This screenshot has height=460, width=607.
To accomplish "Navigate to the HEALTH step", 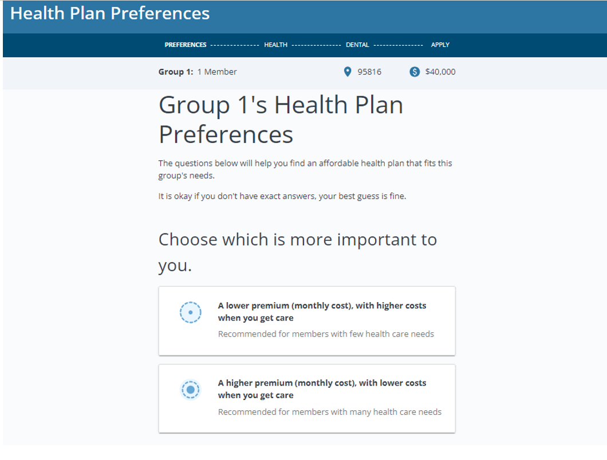I will [276, 45].
